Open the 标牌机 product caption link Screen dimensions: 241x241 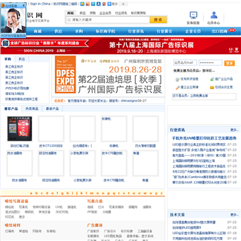(x=114, y=146)
